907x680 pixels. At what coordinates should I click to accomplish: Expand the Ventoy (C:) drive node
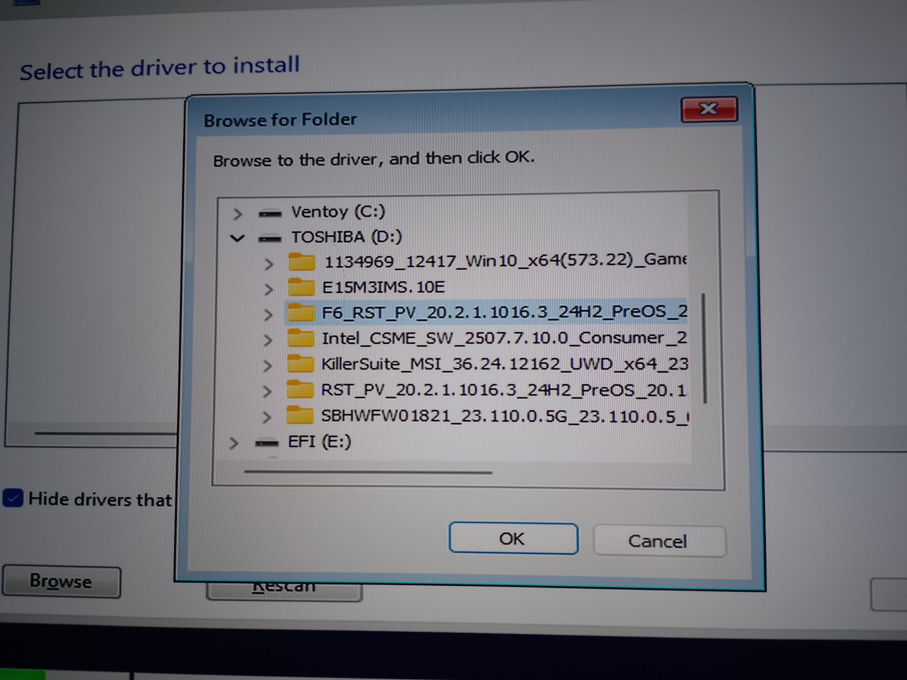point(237,214)
